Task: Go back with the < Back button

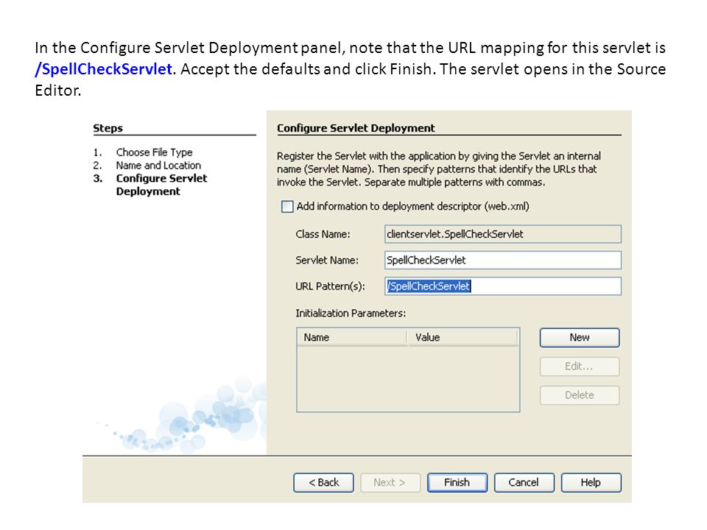Action: (x=323, y=483)
